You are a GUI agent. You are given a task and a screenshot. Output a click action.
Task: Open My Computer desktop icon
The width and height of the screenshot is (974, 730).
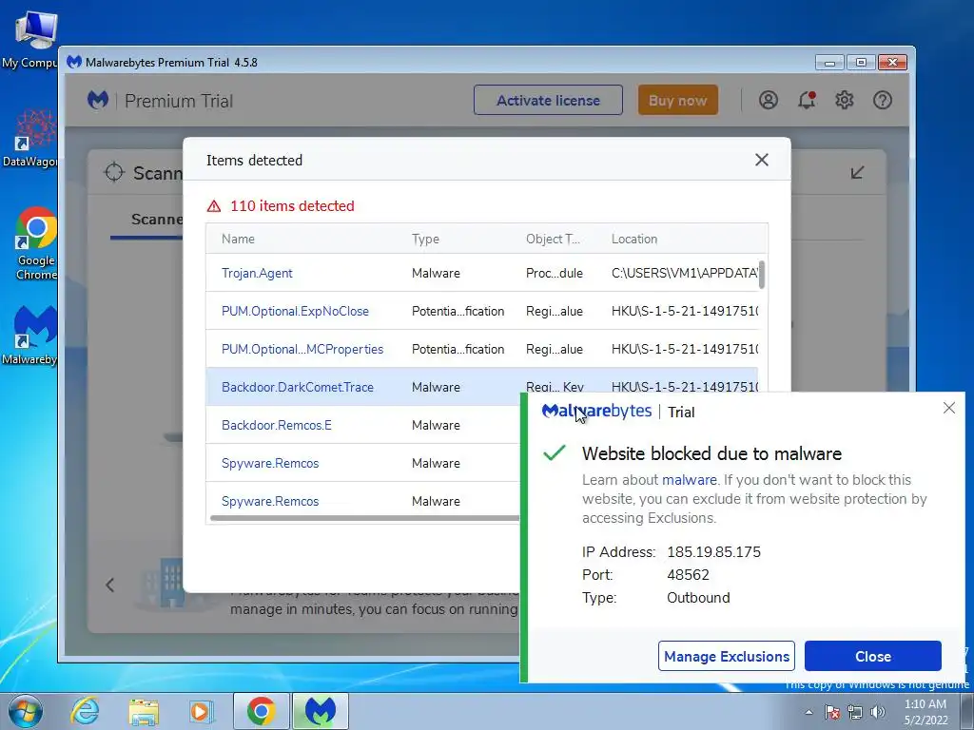[29, 40]
